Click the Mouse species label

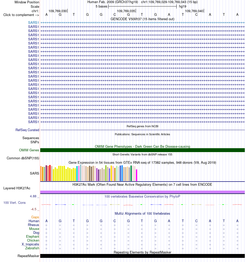point(34,229)
